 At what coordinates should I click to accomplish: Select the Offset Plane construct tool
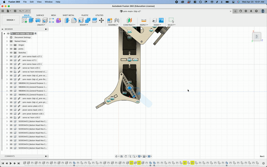coord(129,20)
